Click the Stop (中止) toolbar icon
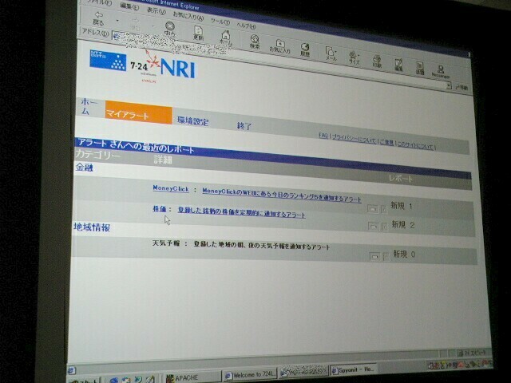The image size is (511, 383). tap(169, 29)
